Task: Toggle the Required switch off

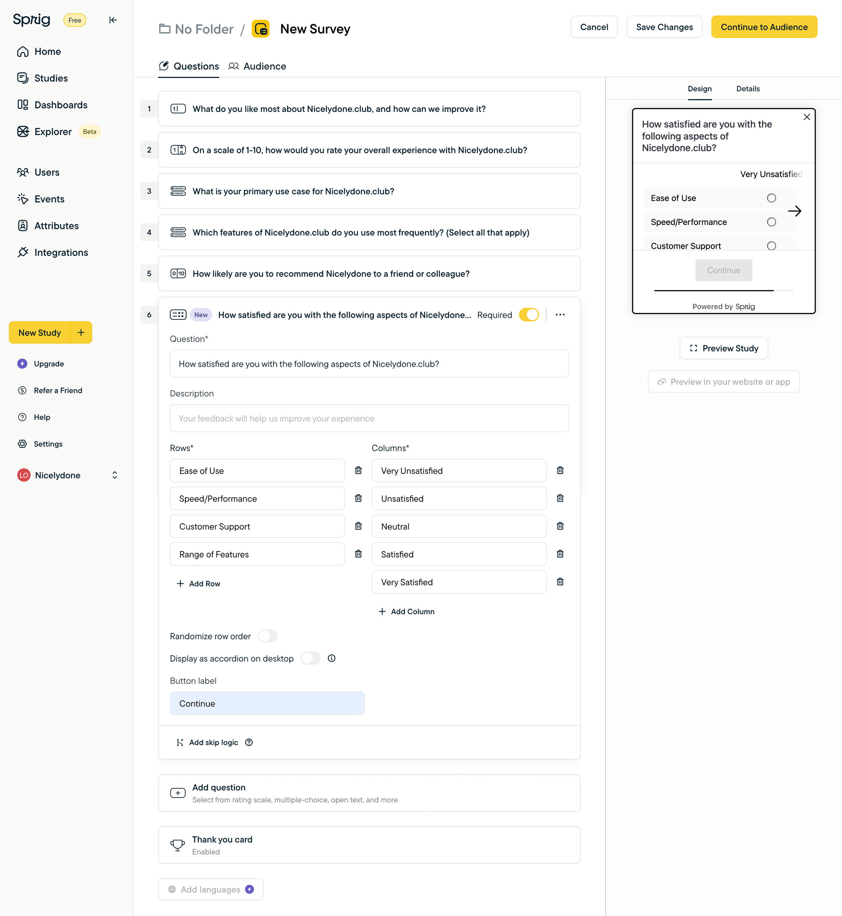Action: [529, 315]
